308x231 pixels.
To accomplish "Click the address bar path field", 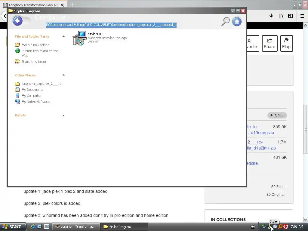I will [x=111, y=25].
